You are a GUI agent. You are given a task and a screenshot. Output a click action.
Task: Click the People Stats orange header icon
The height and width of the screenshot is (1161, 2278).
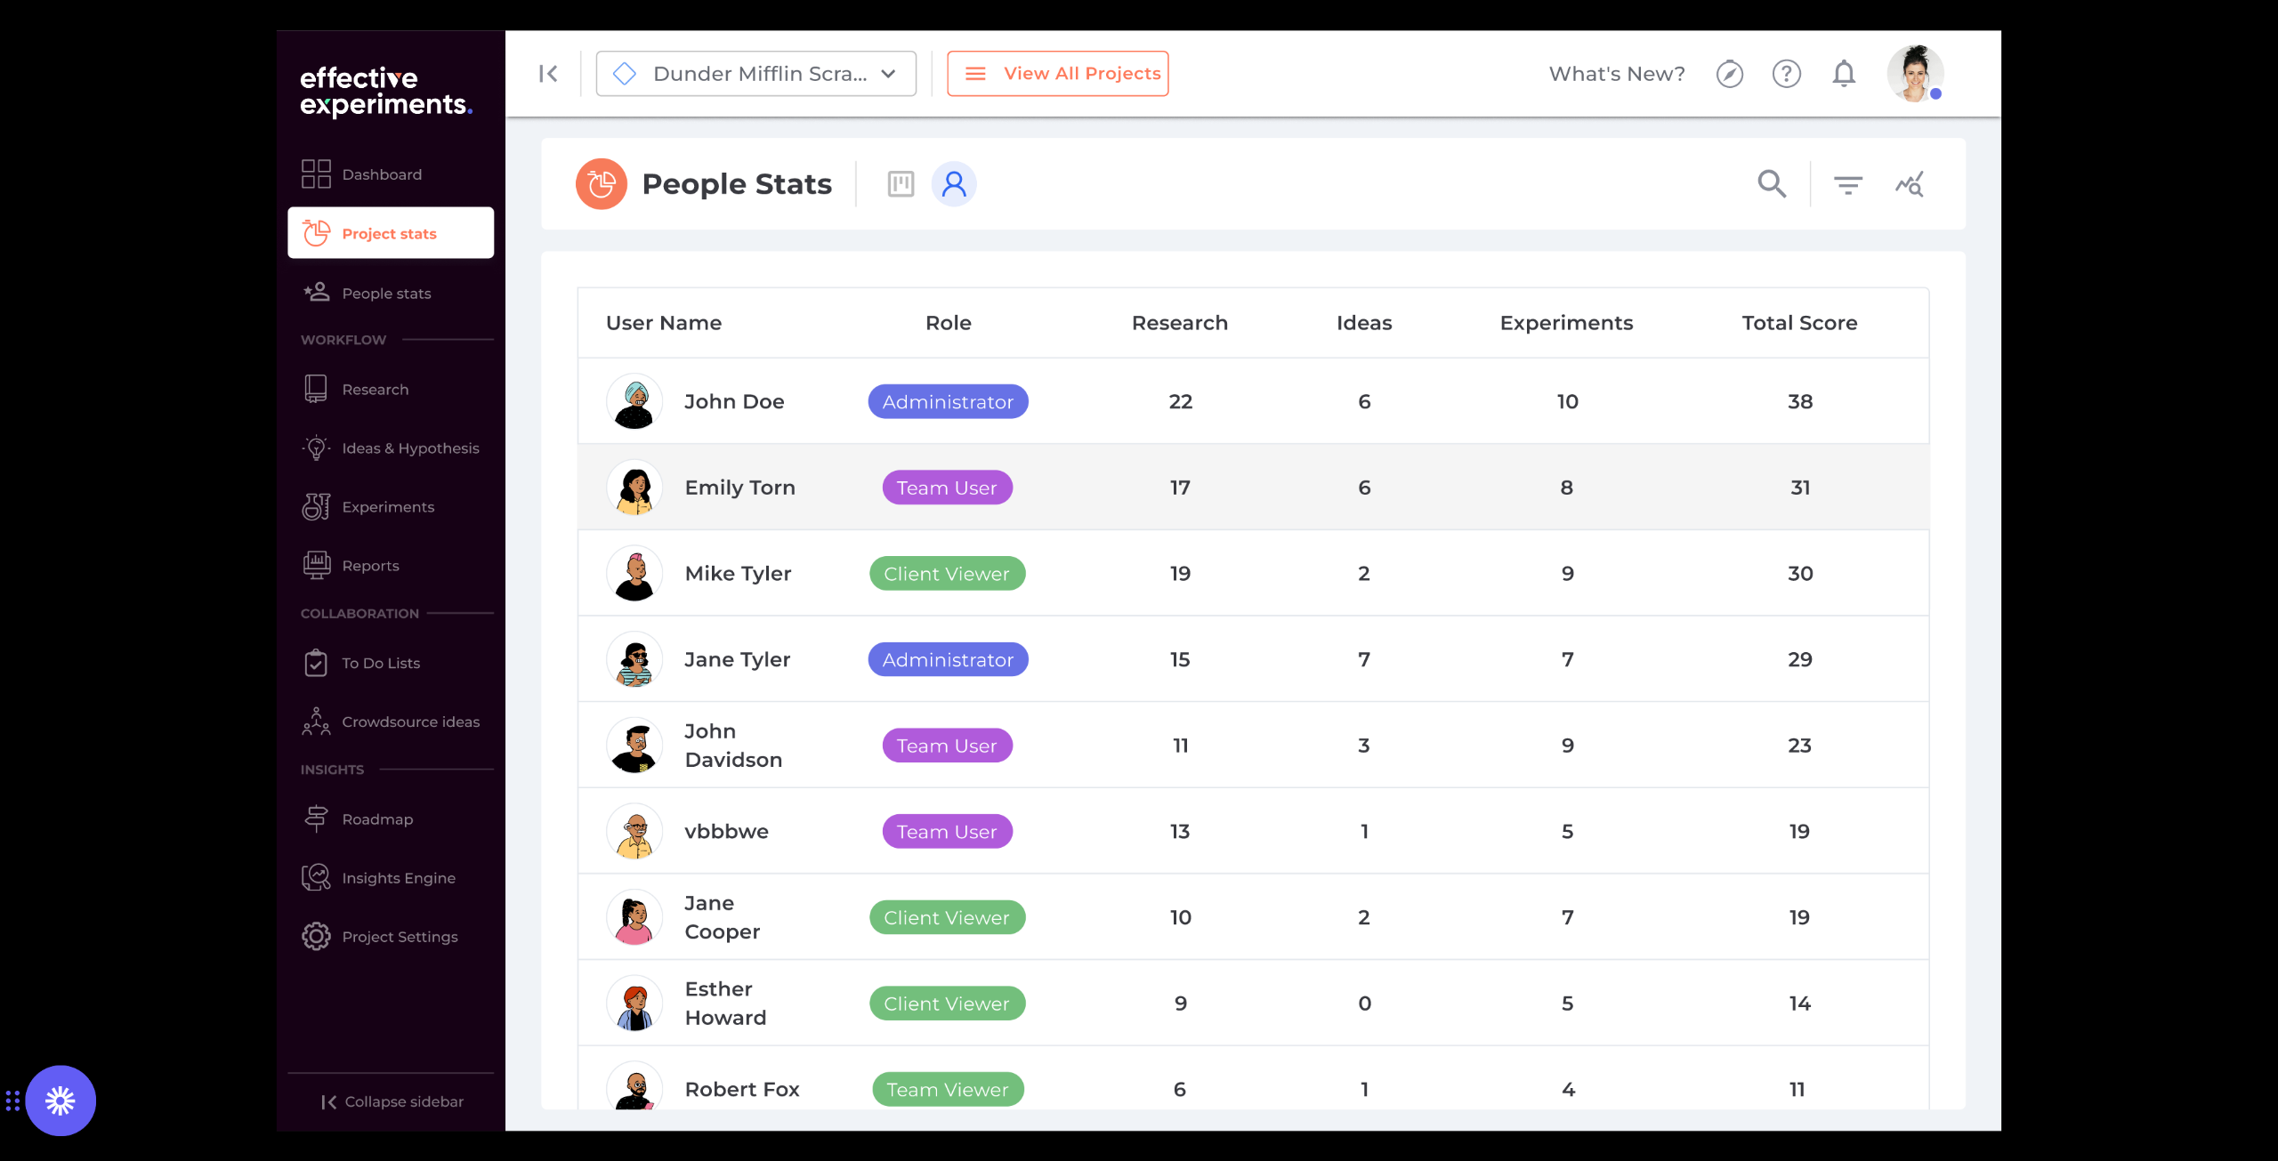[602, 184]
